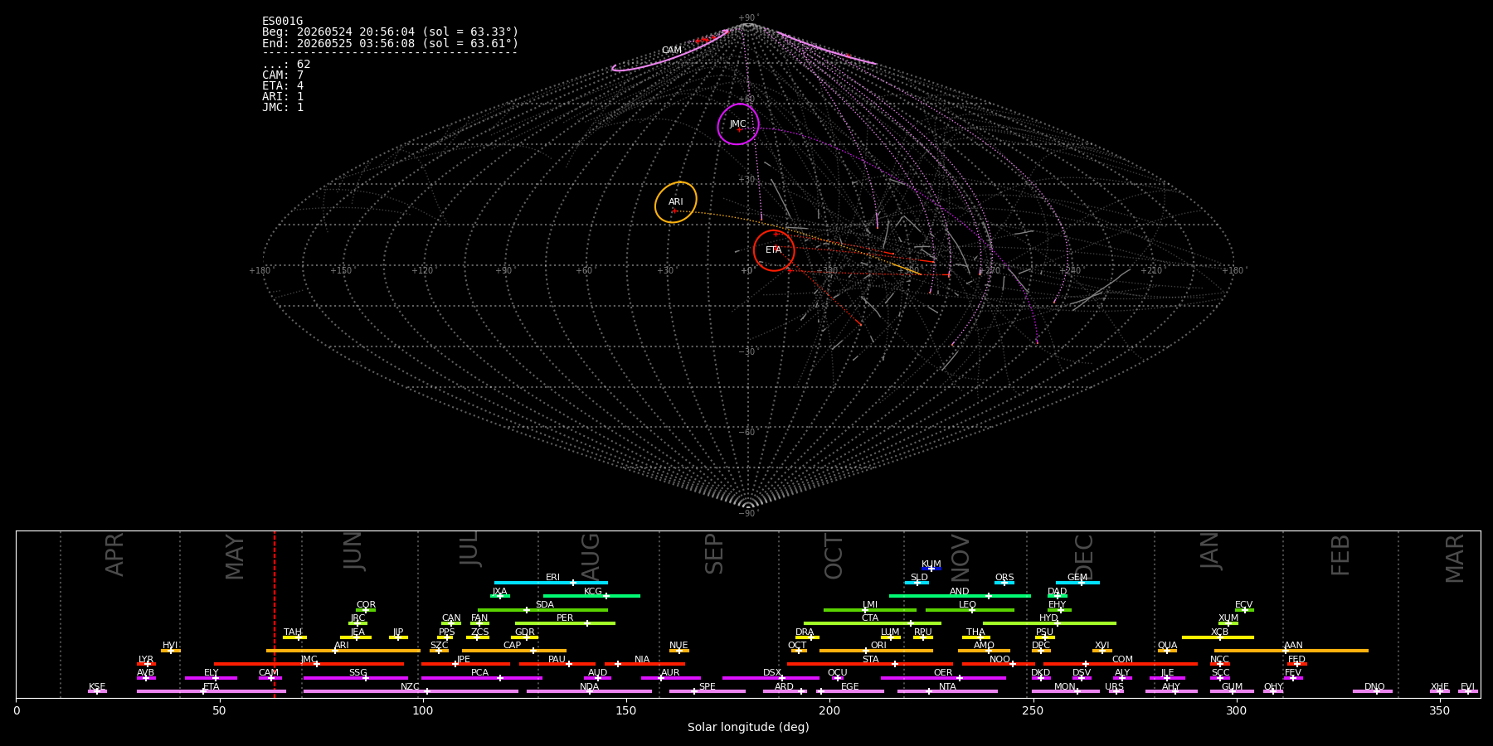The height and width of the screenshot is (746, 1493).
Task: Select the LEO shower bar in November
Action: [x=970, y=609]
